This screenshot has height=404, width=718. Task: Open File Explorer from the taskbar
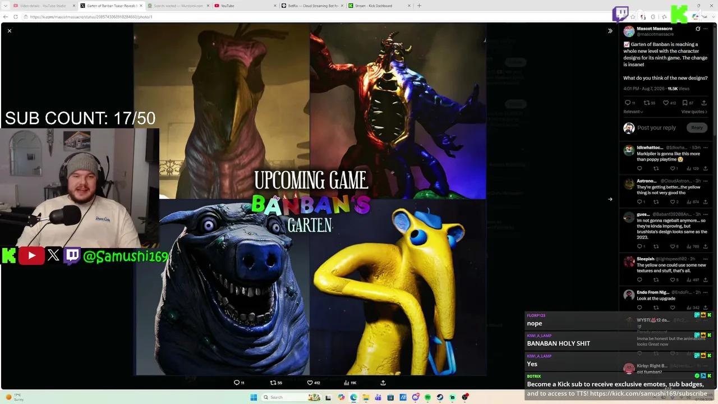tap(366, 397)
